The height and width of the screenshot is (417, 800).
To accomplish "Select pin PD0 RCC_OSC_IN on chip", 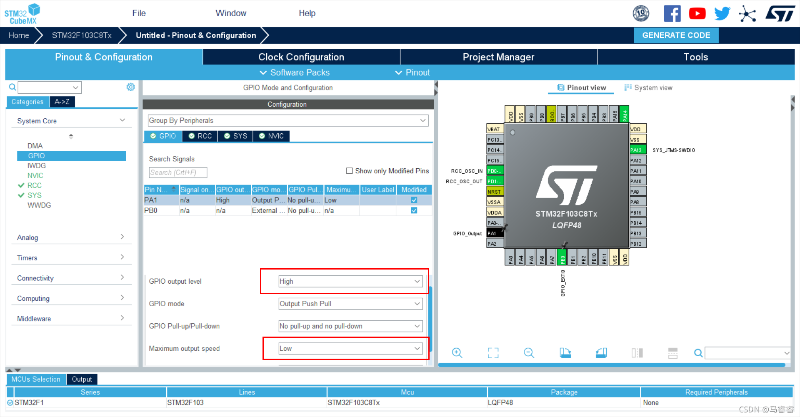I will point(495,171).
